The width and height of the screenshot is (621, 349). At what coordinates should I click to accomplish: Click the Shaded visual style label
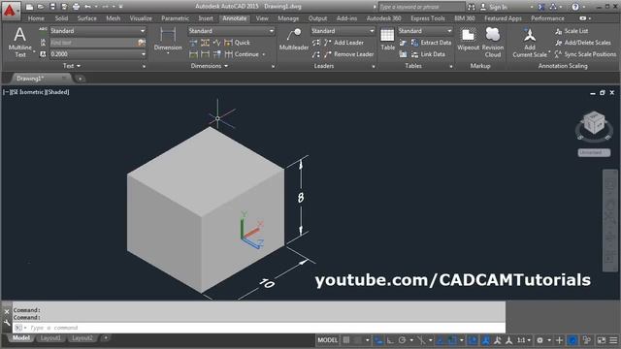58,92
